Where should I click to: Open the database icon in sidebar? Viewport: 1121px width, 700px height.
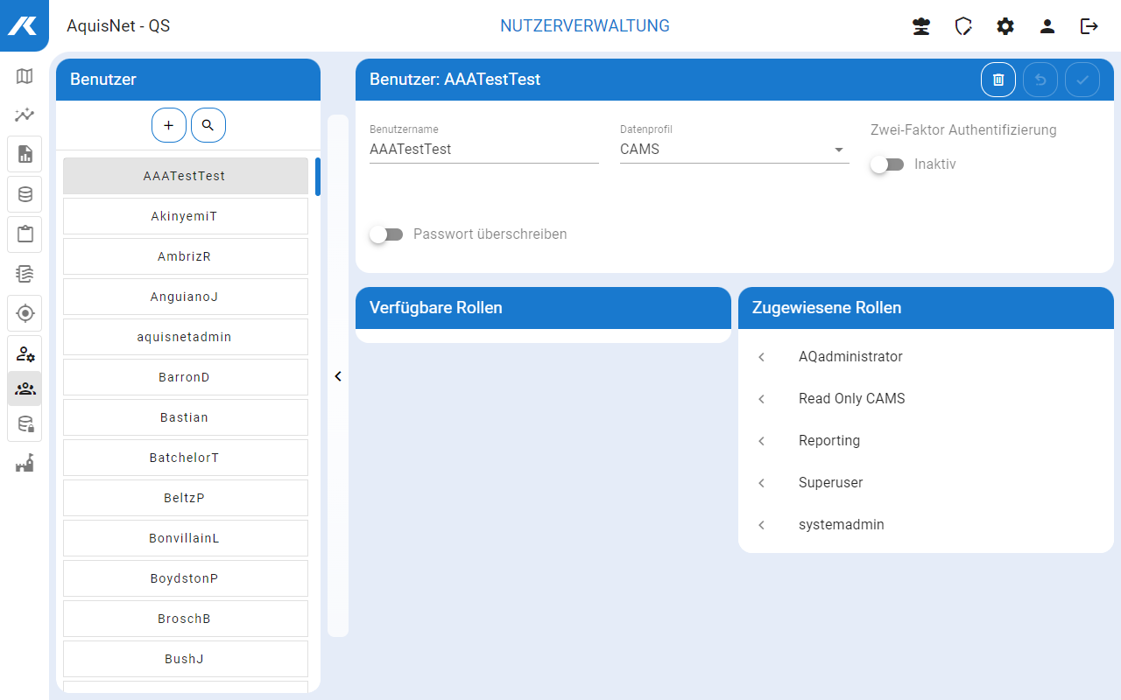click(25, 194)
